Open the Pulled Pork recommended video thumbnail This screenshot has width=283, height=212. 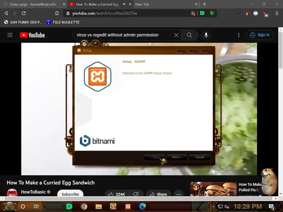point(213,189)
